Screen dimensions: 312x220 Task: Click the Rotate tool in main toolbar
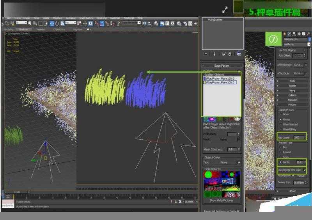tap(57, 23)
